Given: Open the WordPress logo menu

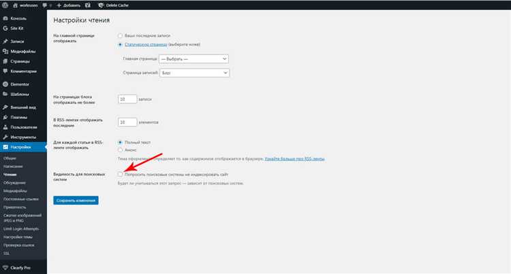Looking at the screenshot, I should tap(5, 5).
